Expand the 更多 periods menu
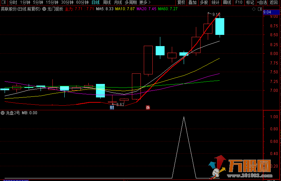Image resolution: width=281 pixels, height=181 pixels. 145,2
